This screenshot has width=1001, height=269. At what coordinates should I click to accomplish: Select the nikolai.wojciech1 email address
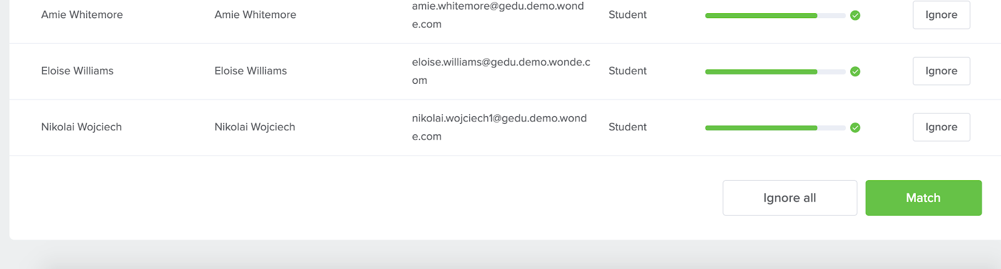499,127
